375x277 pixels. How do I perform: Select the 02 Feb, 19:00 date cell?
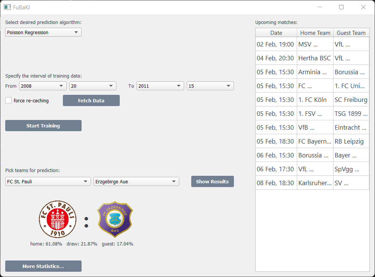click(276, 44)
